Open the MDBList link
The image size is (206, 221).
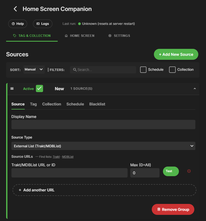68,157
